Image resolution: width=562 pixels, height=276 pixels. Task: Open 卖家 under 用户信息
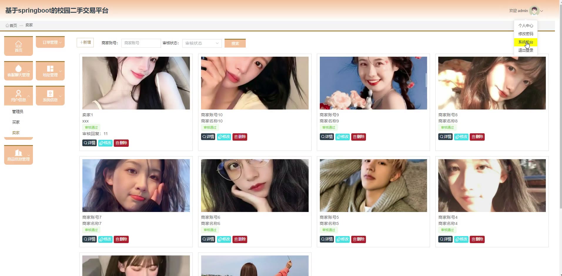16,133
